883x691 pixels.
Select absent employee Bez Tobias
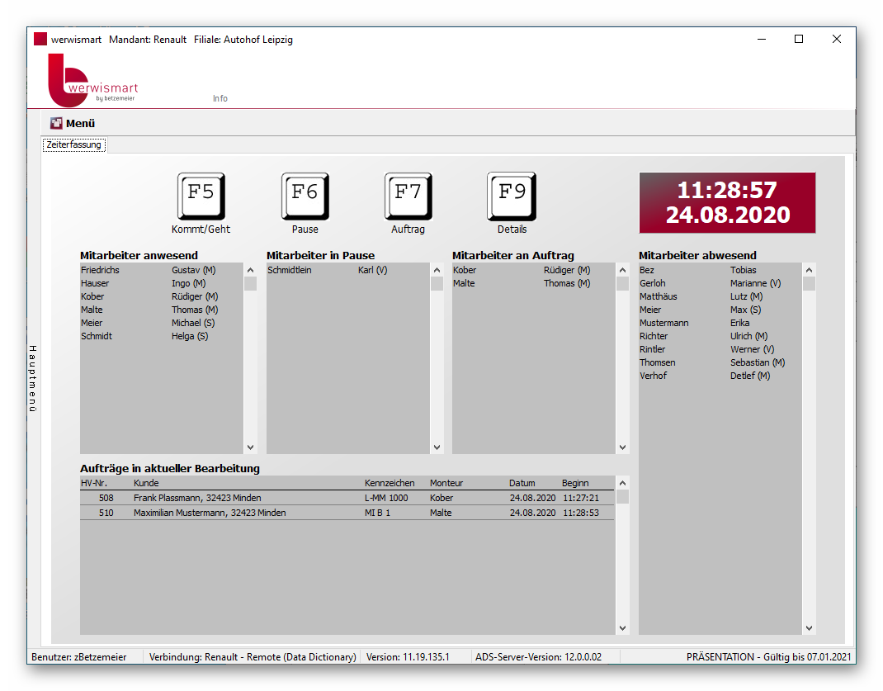[x=720, y=270]
